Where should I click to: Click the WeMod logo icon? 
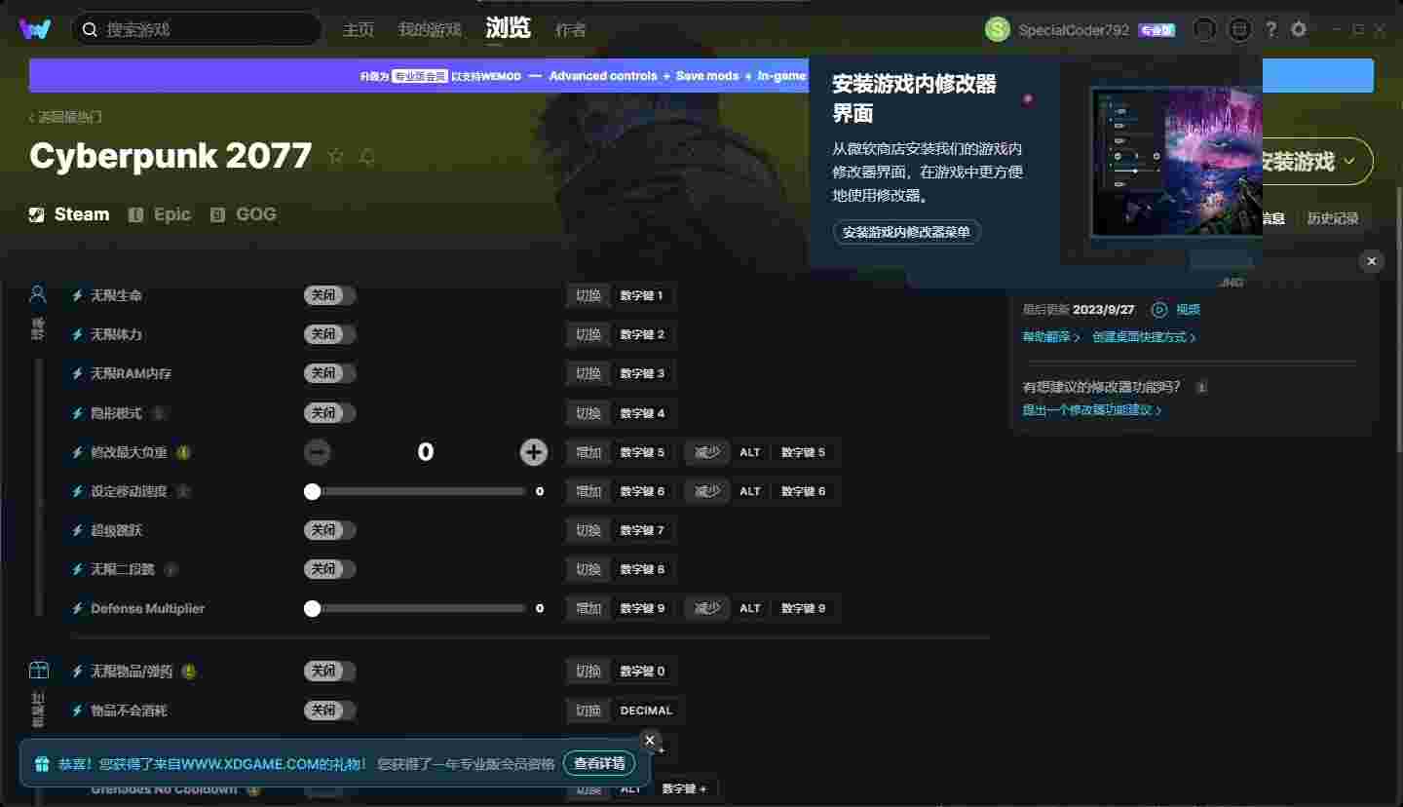click(35, 29)
